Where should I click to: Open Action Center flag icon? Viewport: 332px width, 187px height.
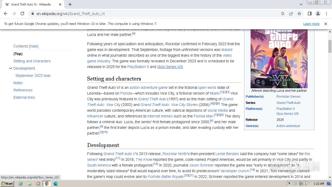coord(307,184)
